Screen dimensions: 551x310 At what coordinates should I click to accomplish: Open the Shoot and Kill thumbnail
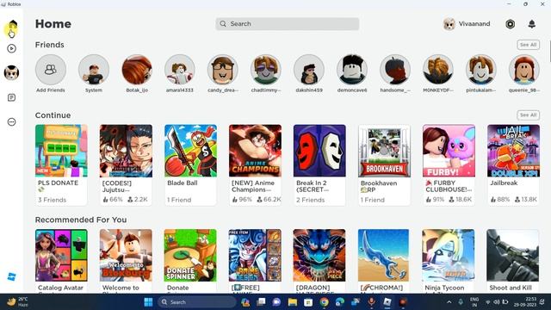coord(513,255)
